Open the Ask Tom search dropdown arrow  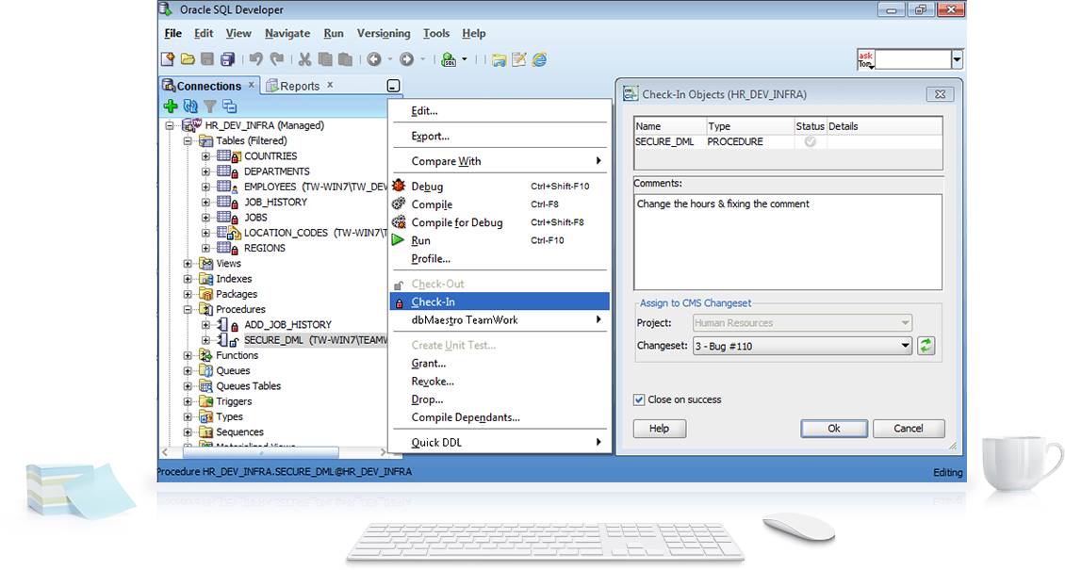pyautogui.click(x=957, y=59)
